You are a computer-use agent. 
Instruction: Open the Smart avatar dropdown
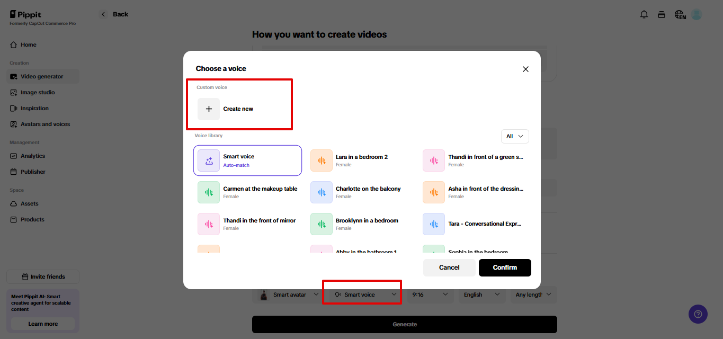pos(289,295)
